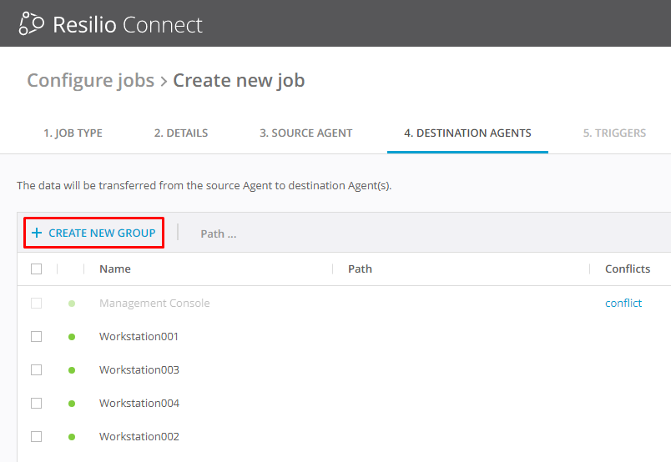
Task: Toggle the select-all checkbox in table header
Action: [x=36, y=269]
